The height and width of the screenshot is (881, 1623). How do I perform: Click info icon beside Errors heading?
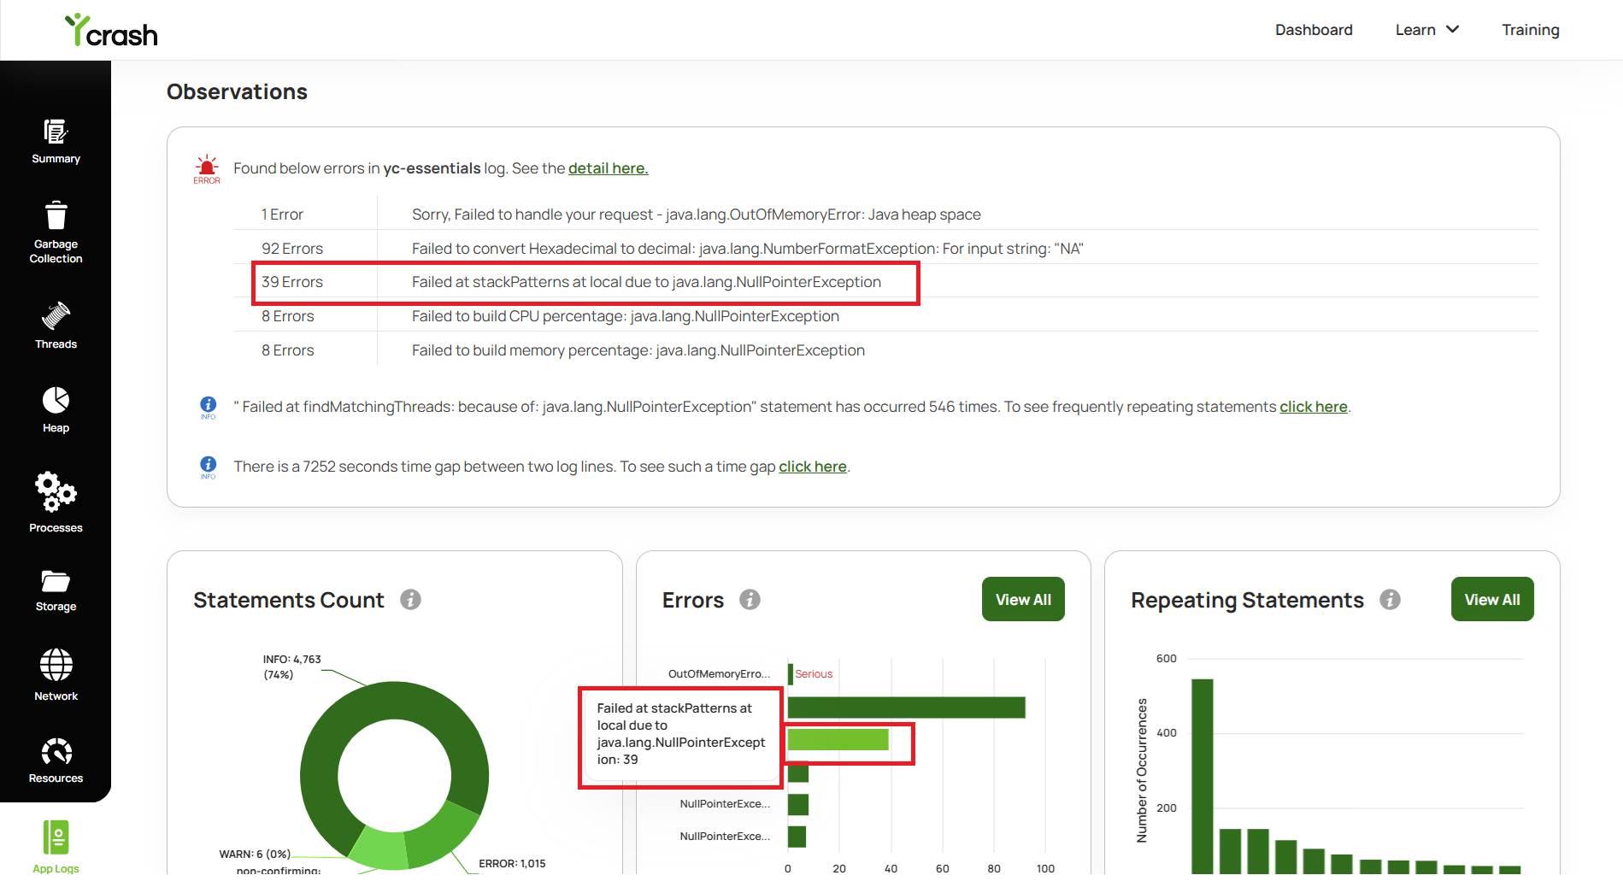750,600
